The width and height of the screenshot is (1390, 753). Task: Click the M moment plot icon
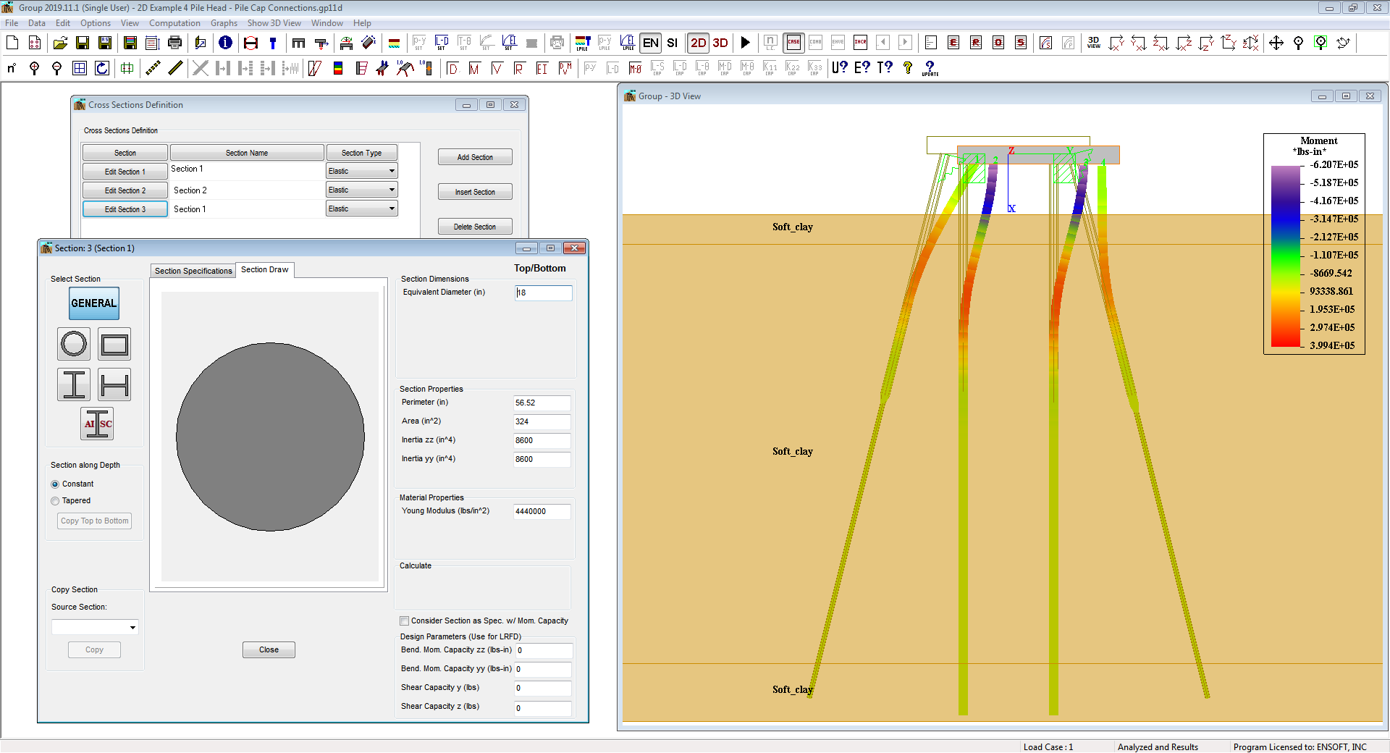(x=474, y=68)
